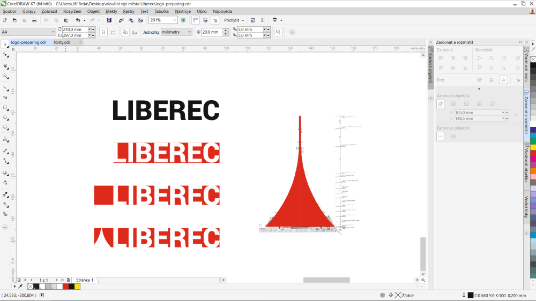The image size is (536, 301).
Task: Set page orientation to portrait
Action: pyautogui.click(x=103, y=32)
